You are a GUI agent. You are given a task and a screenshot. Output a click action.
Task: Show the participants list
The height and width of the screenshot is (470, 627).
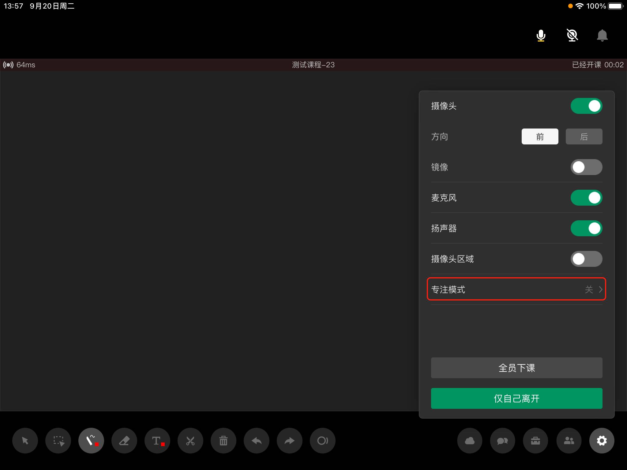pos(569,441)
